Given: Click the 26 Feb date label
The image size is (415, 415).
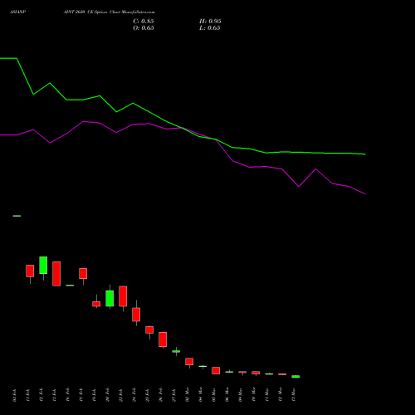Looking at the screenshot, I should pyautogui.click(x=160, y=395).
